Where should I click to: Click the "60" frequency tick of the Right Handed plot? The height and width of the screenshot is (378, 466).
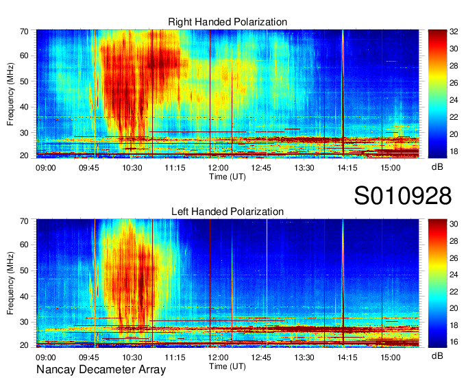(25, 56)
